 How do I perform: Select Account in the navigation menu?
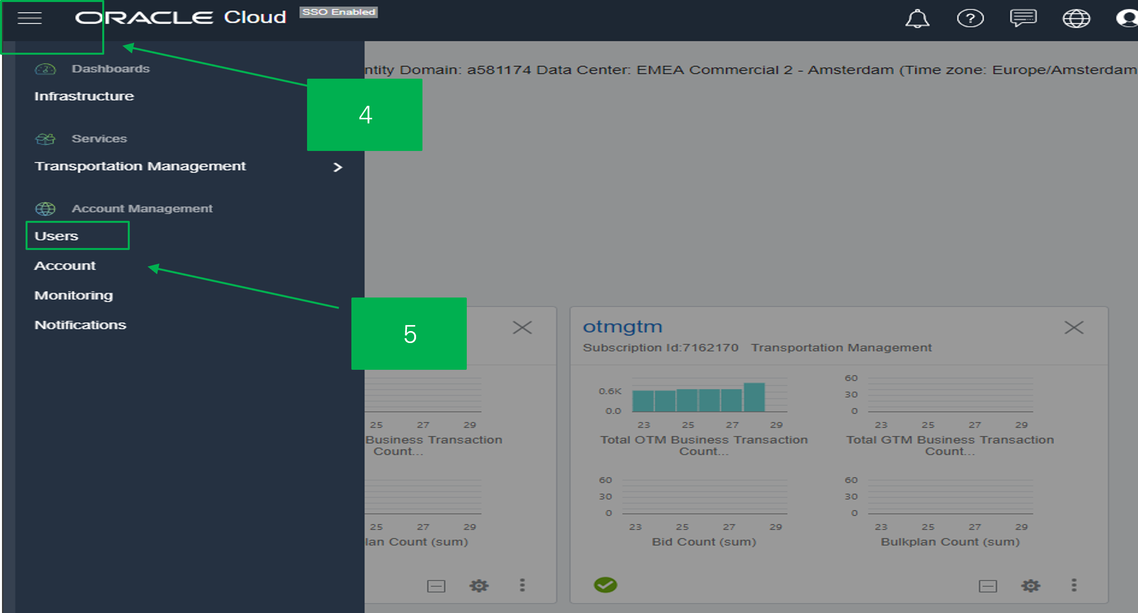(65, 266)
